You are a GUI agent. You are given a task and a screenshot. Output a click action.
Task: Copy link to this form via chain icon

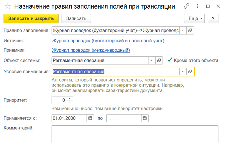click(x=187, y=6)
